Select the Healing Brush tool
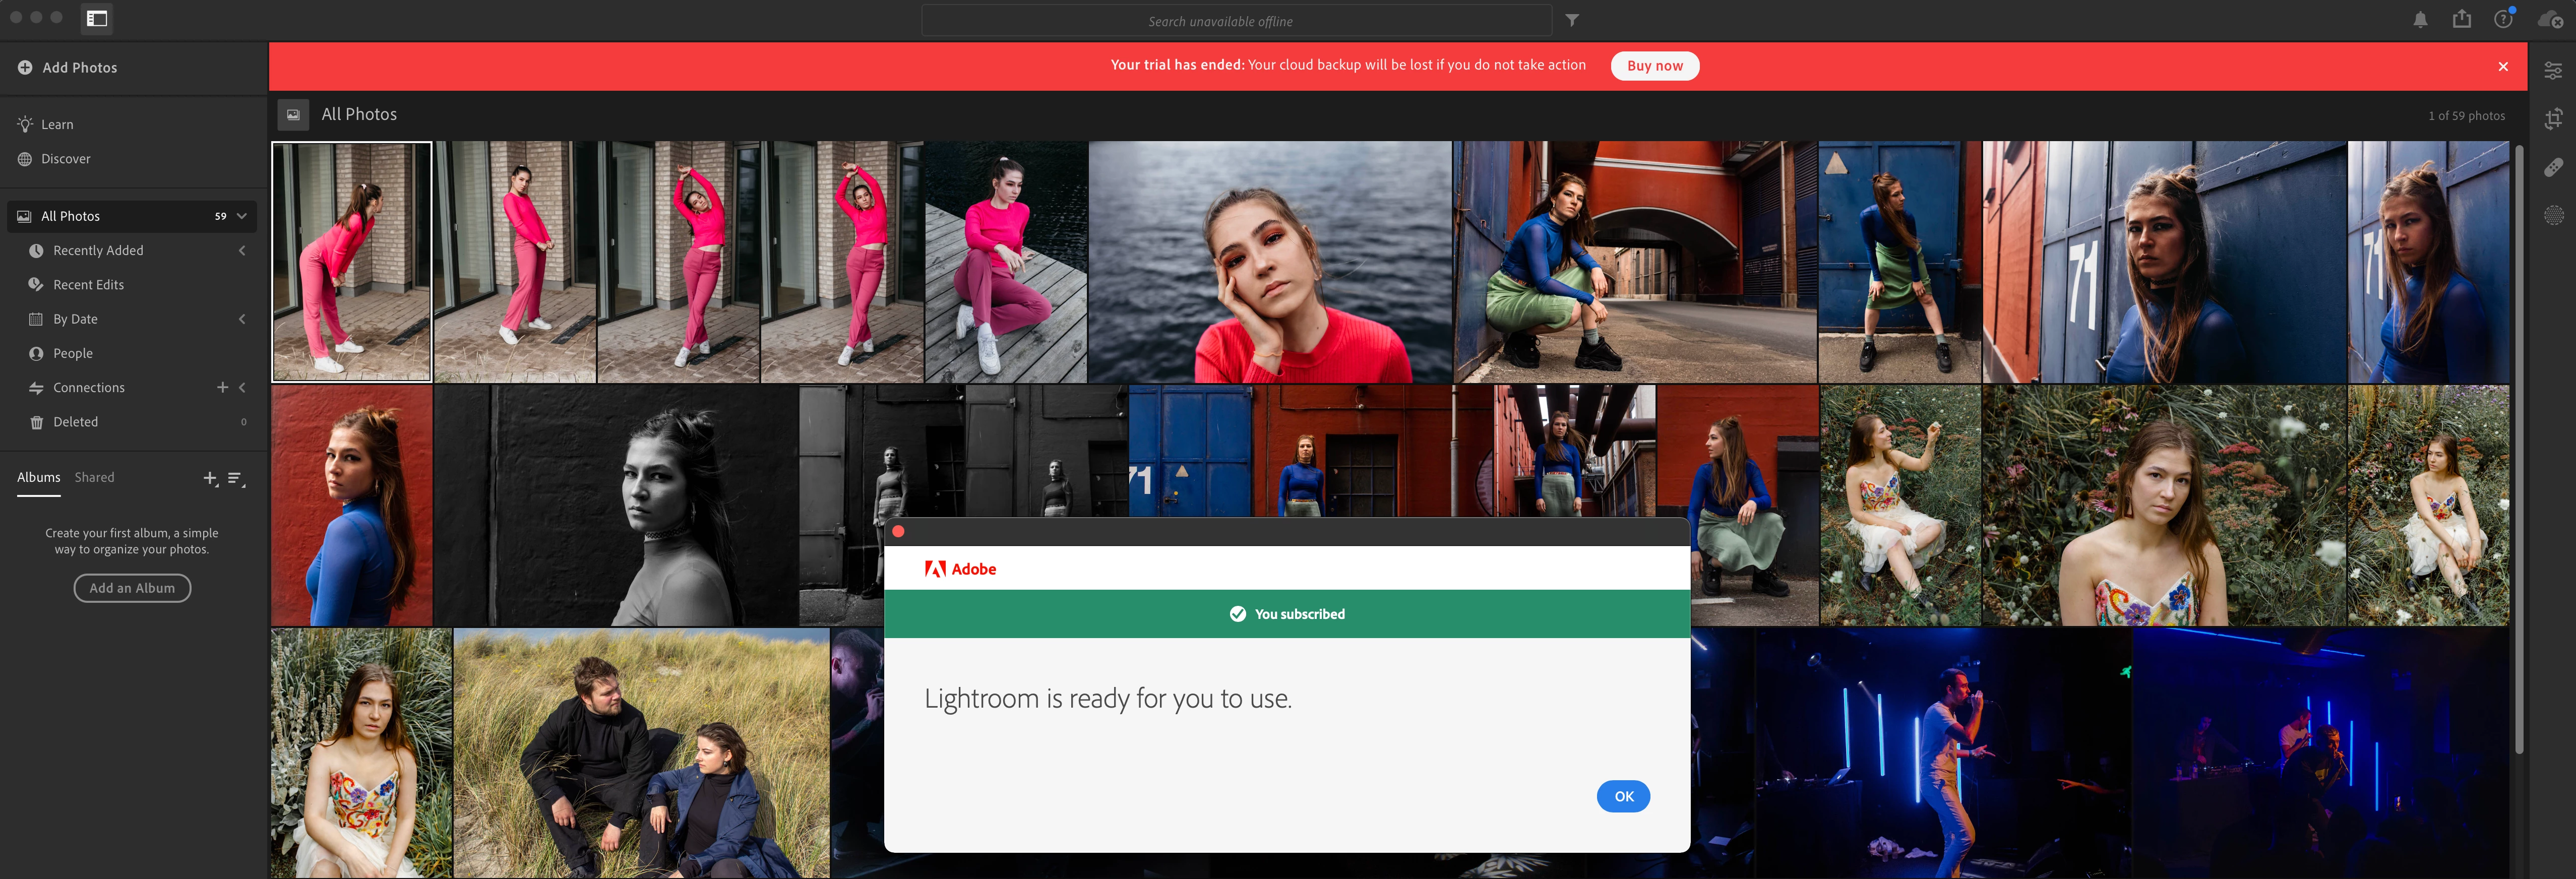This screenshot has height=879, width=2576. pyautogui.click(x=2553, y=167)
